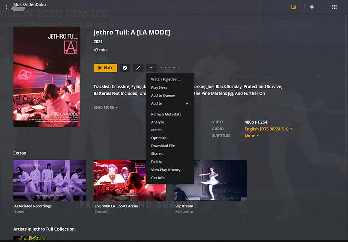
Task: Select Analyze from the menu
Action: [x=170, y=122]
